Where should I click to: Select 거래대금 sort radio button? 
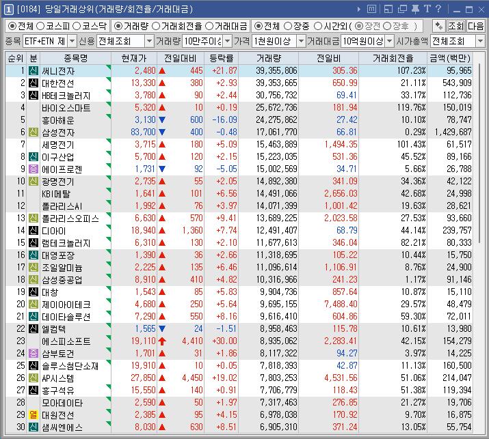(209, 26)
